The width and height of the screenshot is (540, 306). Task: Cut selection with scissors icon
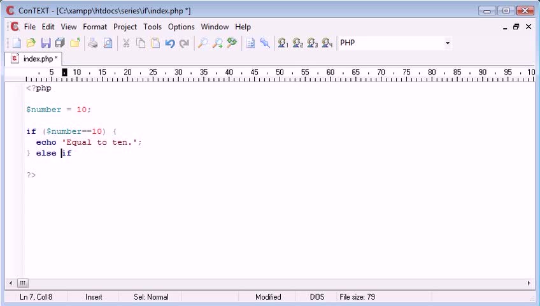pos(126,43)
